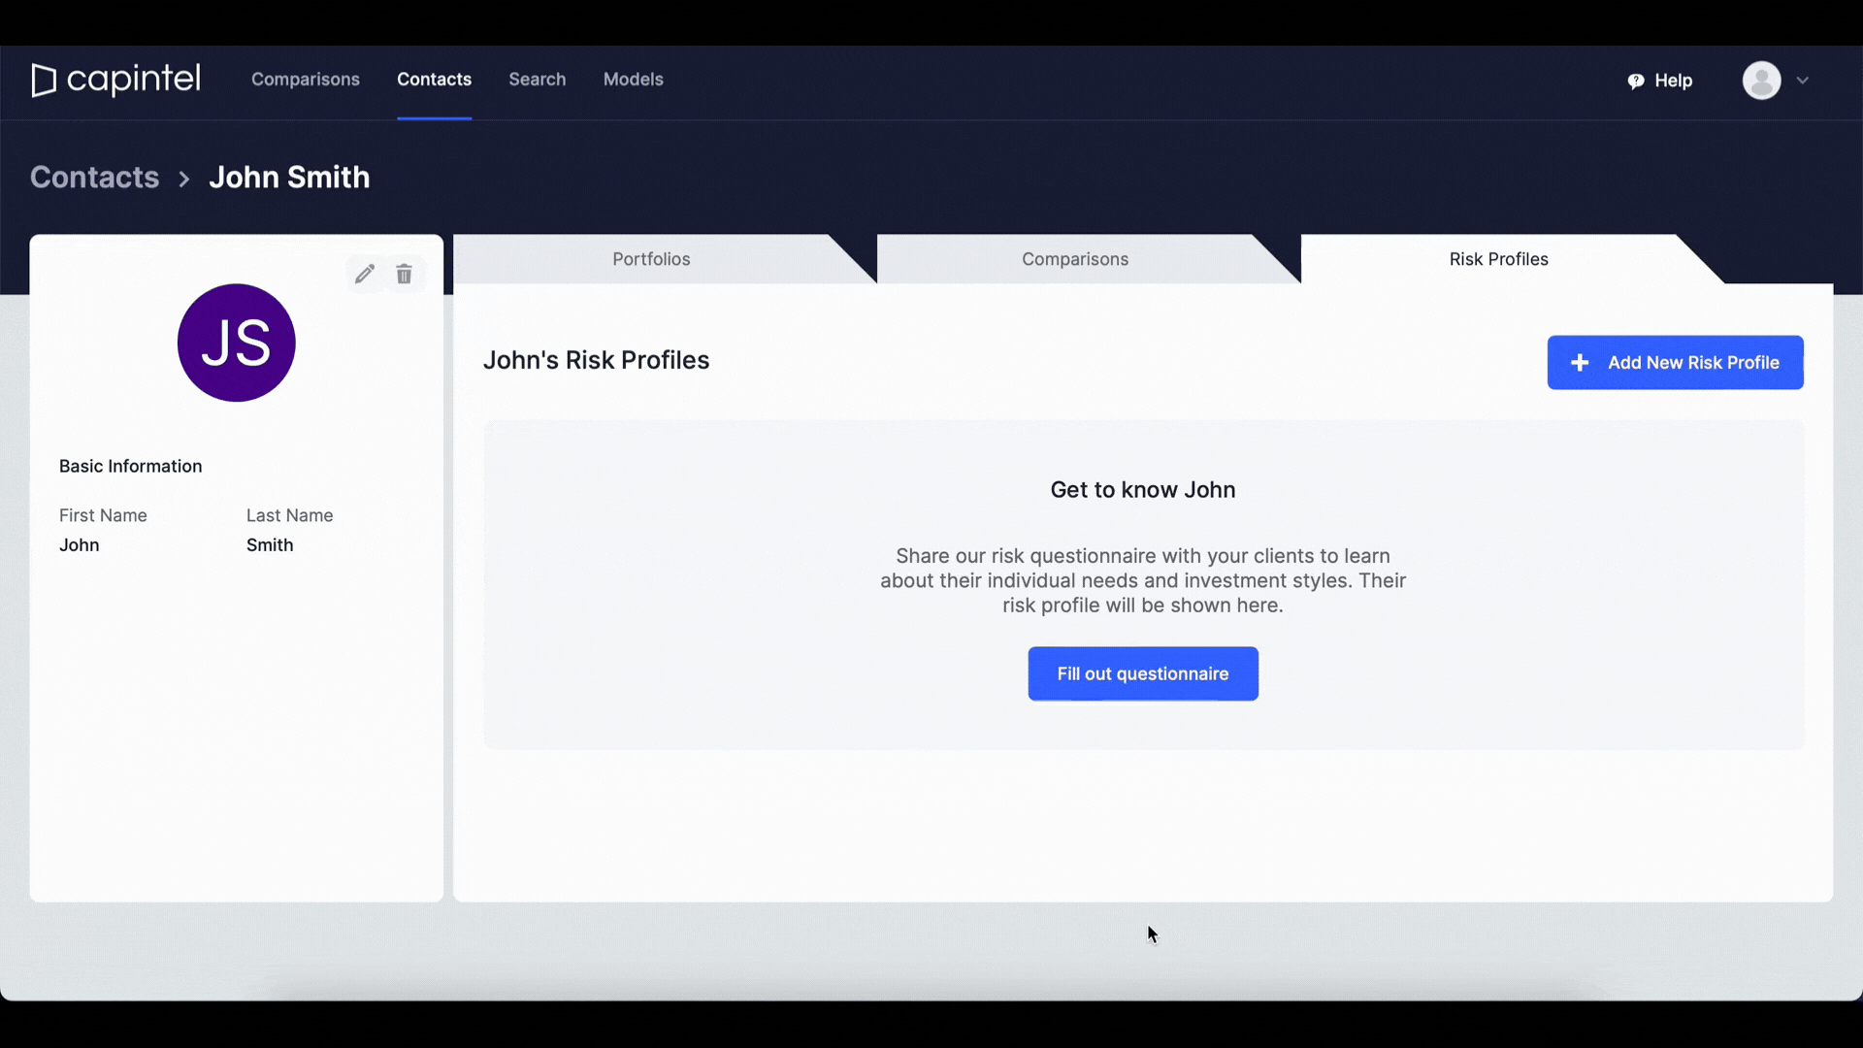Click the user avatar icon
1863x1048 pixels.
click(x=1761, y=81)
